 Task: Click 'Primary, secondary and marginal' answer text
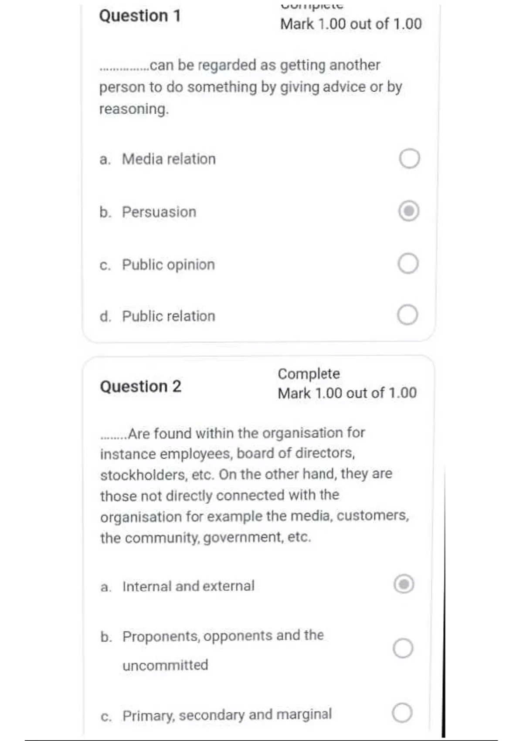227,715
